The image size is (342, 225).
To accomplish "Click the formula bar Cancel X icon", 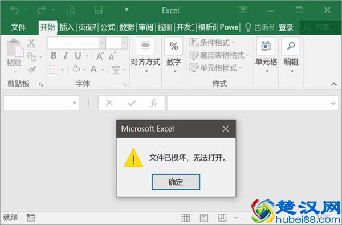I will click(x=109, y=103).
